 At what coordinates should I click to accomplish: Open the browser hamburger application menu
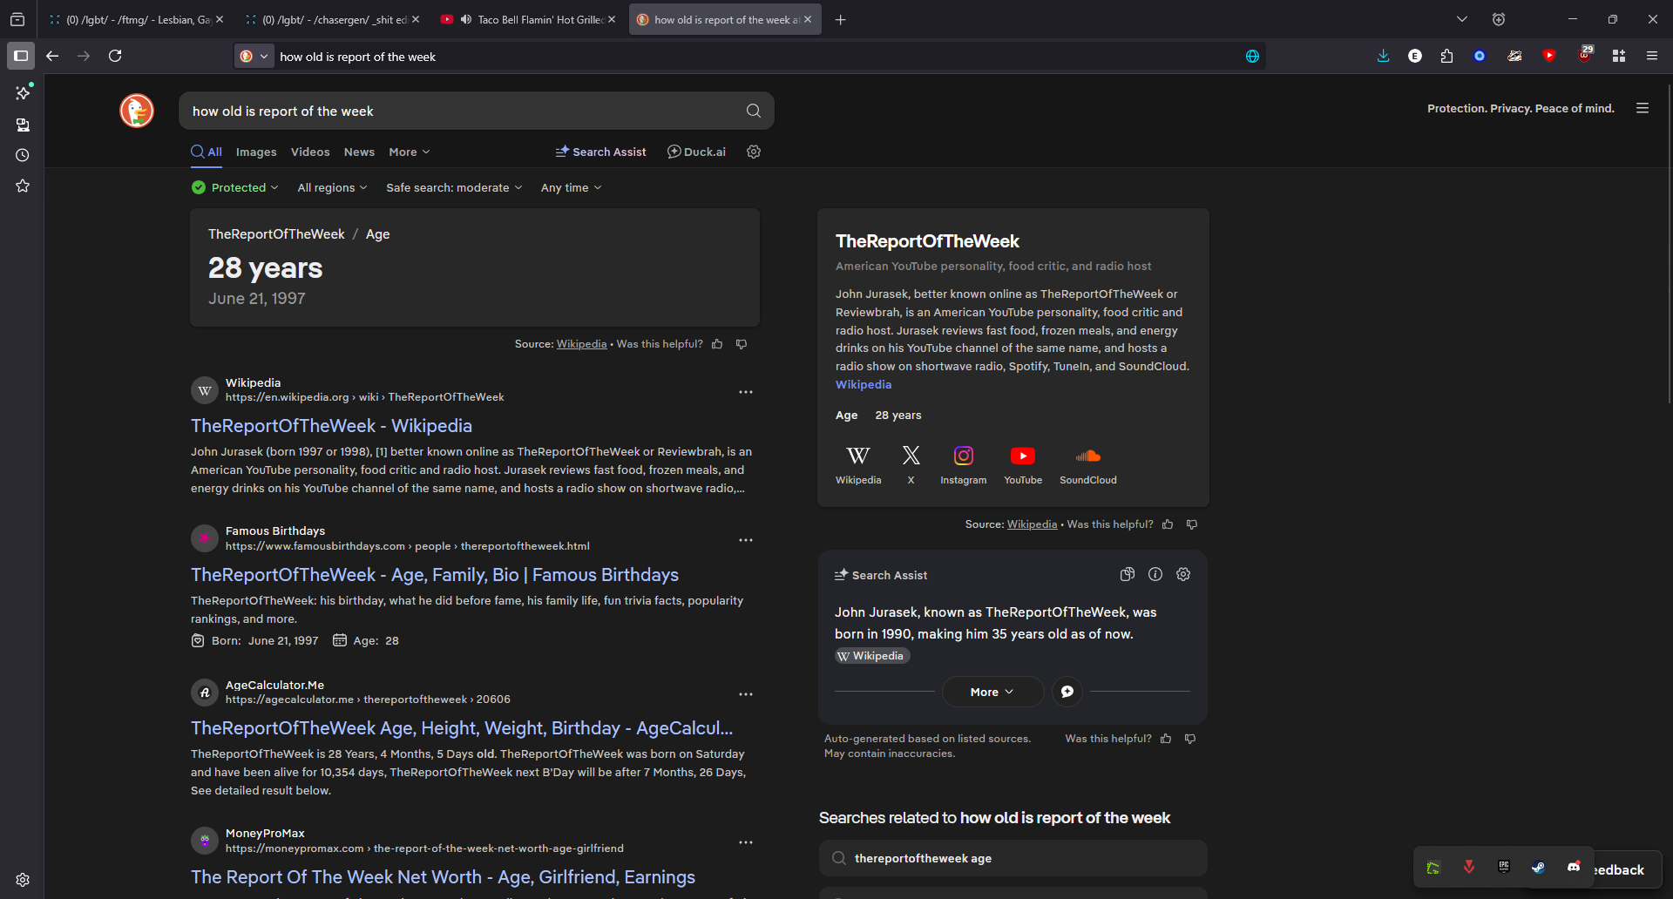click(x=1651, y=56)
